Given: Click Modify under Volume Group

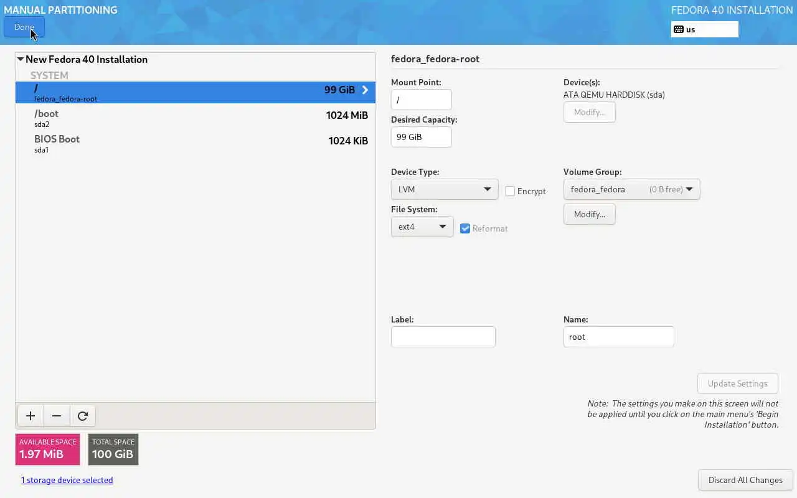Looking at the screenshot, I should click(590, 214).
